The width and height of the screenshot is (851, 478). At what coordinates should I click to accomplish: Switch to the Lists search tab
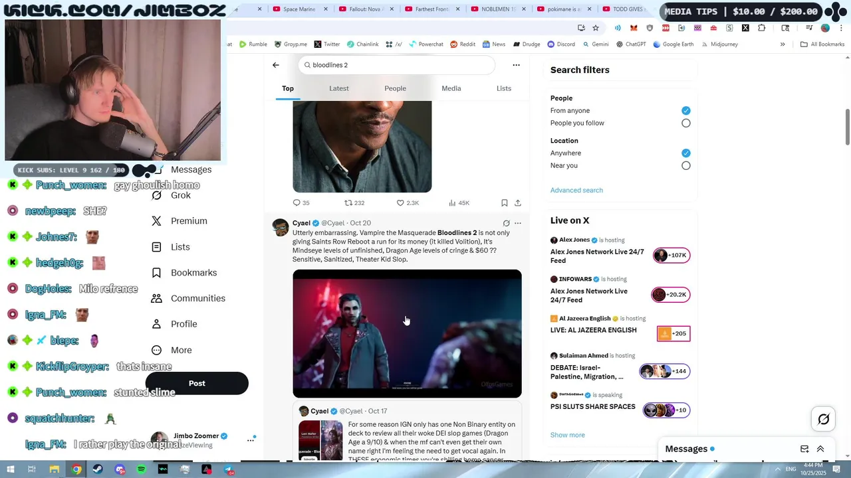tap(504, 88)
